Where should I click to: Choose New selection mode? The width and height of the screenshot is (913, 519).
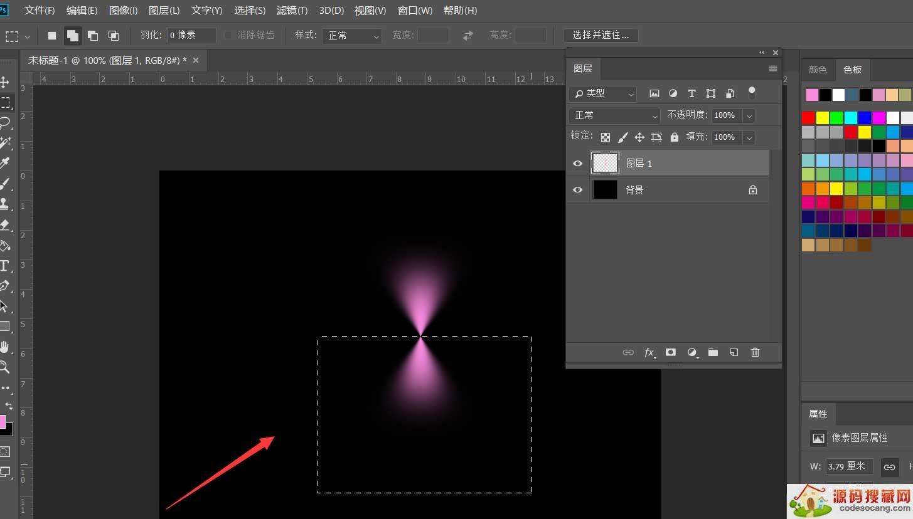[x=52, y=36]
